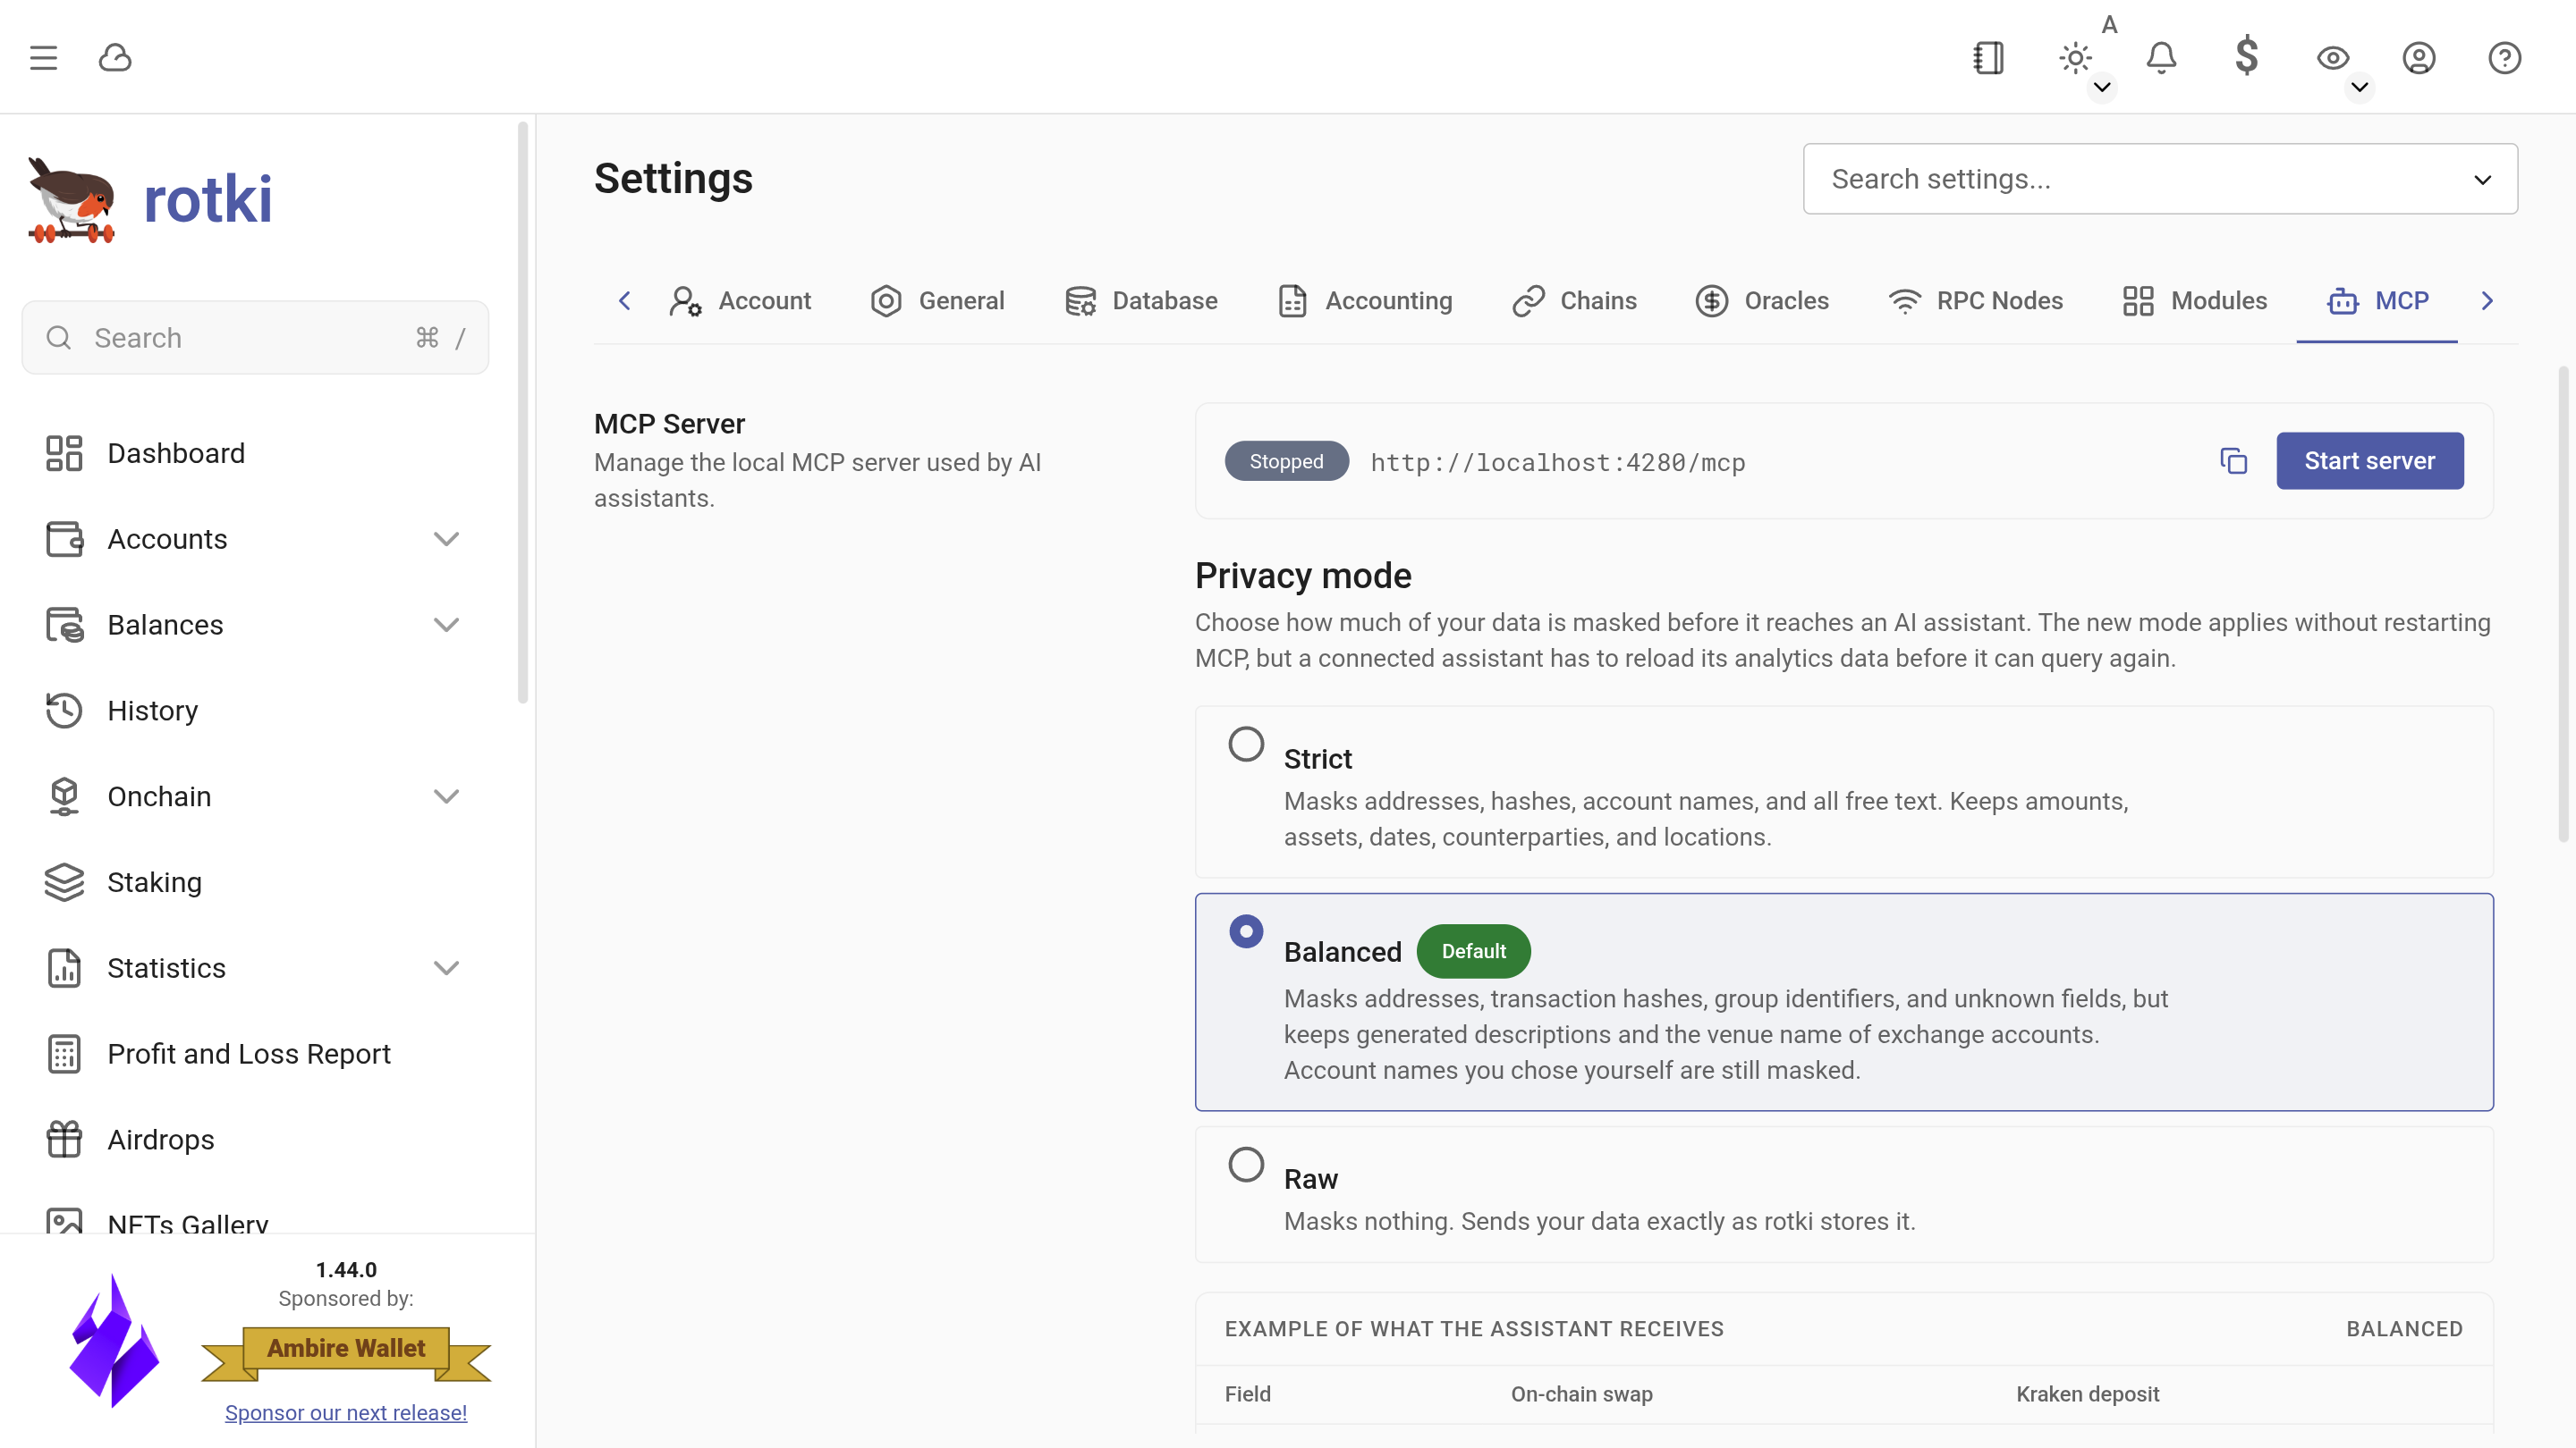Viewport: 2576px width, 1448px height.
Task: Toggle privacy eye icon
Action: pyautogui.click(x=2332, y=57)
